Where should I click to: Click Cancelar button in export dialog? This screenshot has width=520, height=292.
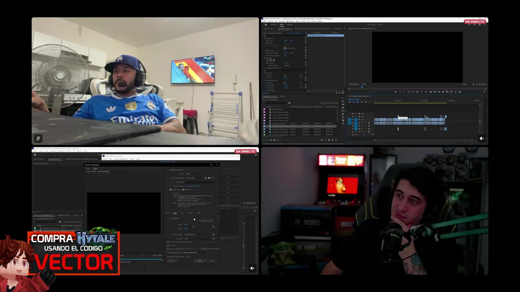(211, 261)
